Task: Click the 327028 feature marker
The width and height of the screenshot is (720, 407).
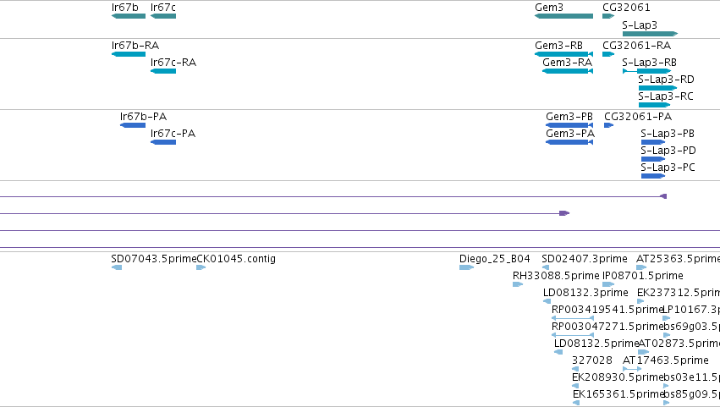Action: tap(575, 369)
